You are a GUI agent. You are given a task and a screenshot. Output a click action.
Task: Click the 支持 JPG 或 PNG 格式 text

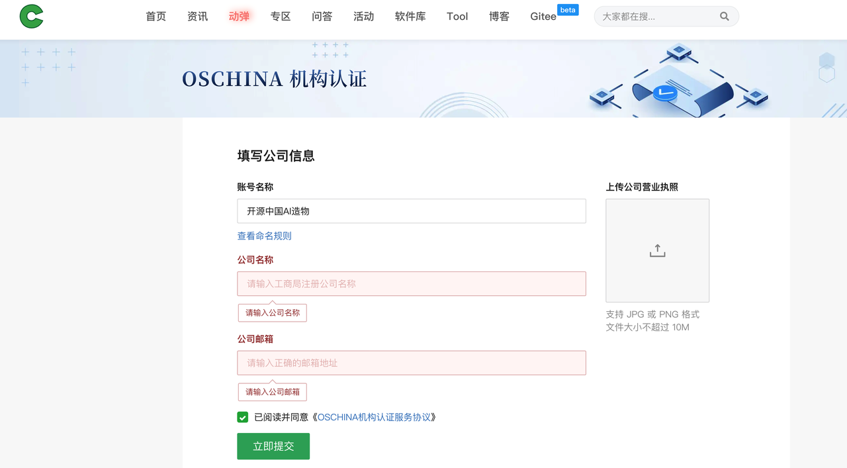652,314
